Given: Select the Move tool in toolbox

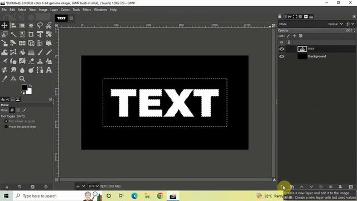Looking at the screenshot, I should point(4,25).
